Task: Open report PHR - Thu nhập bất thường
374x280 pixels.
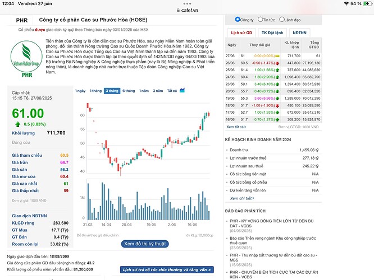Action: tap(273, 258)
